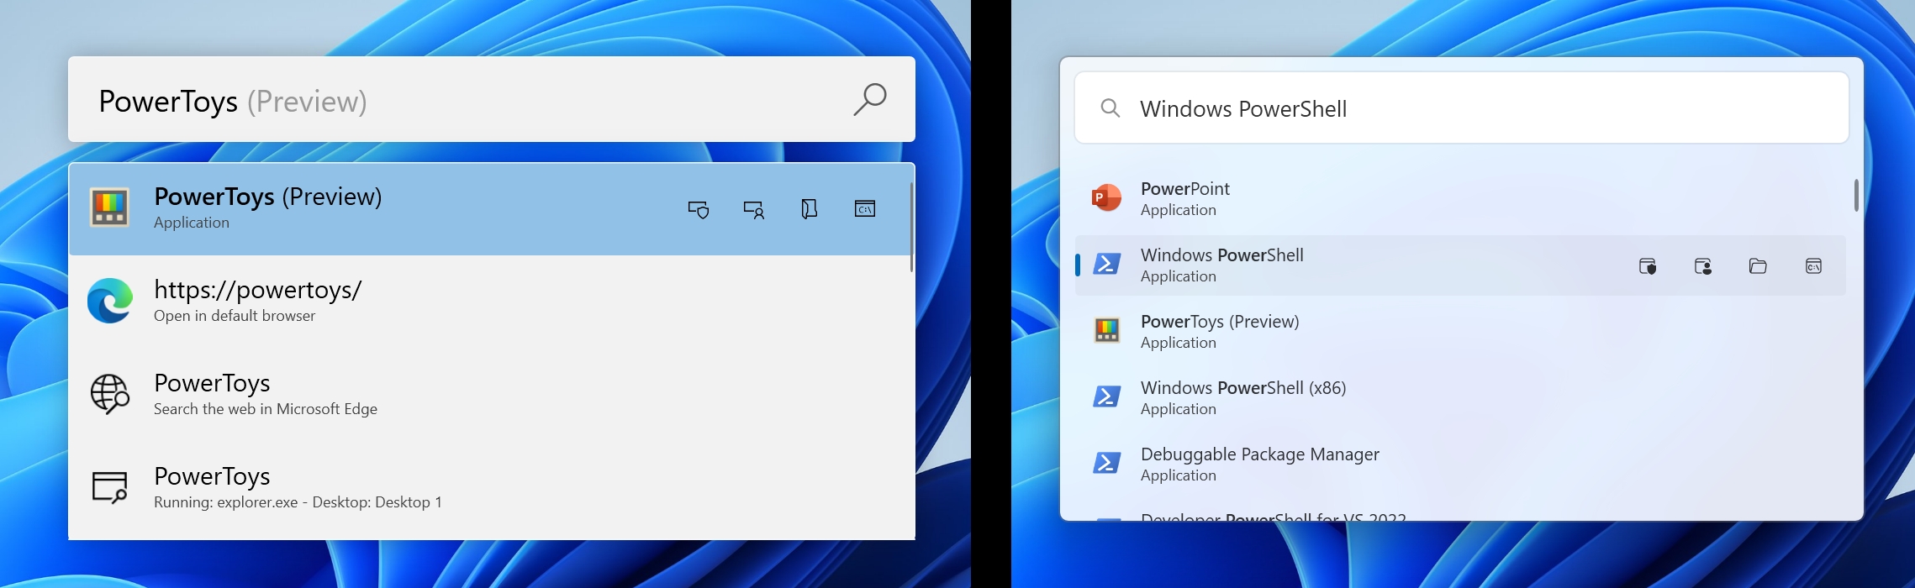Open PowerToys (Preview) path in console
The height and width of the screenshot is (588, 1915).
click(x=865, y=208)
